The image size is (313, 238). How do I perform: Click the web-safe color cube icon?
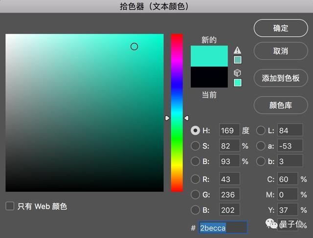238,73
